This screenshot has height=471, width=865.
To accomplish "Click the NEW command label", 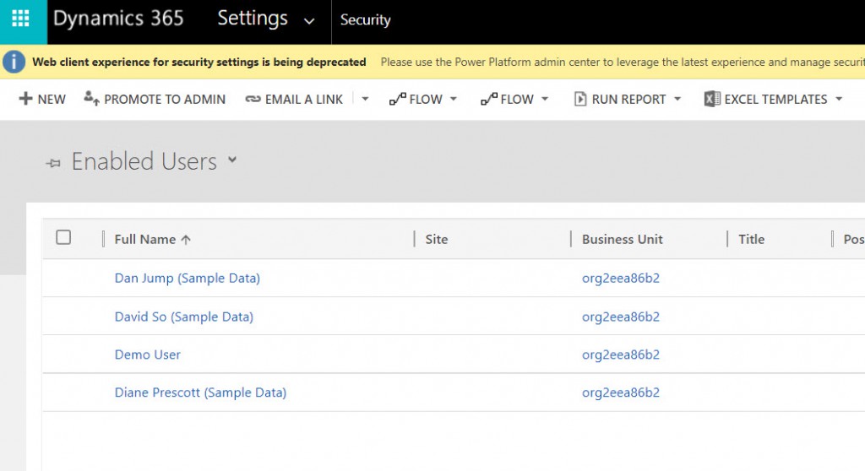I will point(52,100).
